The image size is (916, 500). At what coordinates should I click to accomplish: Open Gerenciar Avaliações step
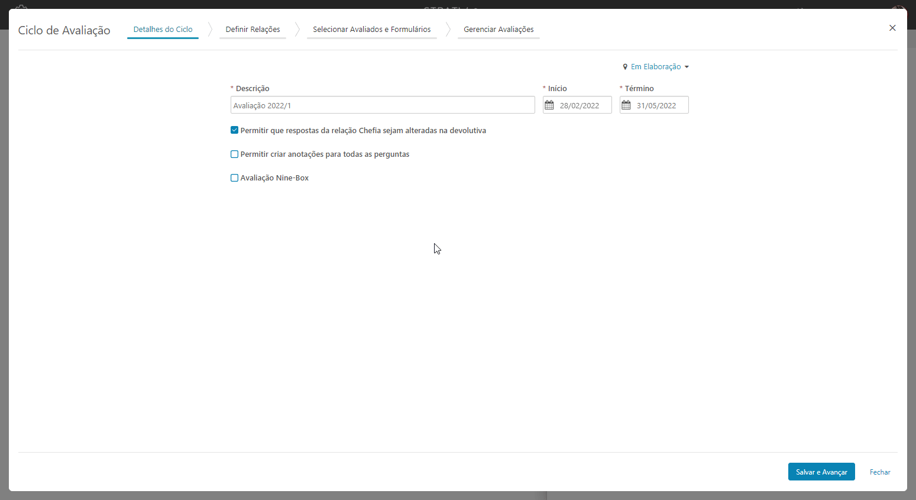click(x=499, y=30)
